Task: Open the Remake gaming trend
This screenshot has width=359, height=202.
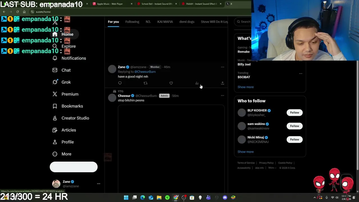Action: tap(243, 52)
